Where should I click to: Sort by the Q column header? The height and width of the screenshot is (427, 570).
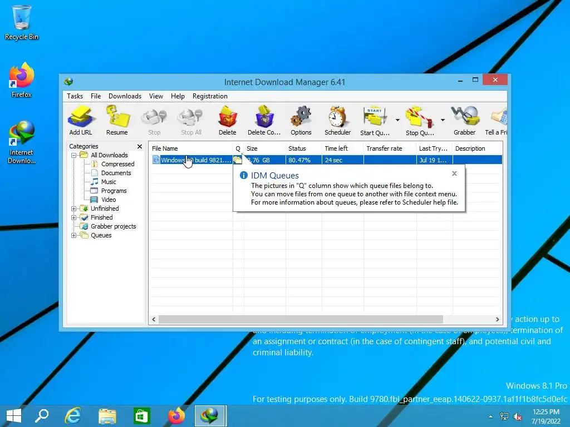click(x=238, y=148)
